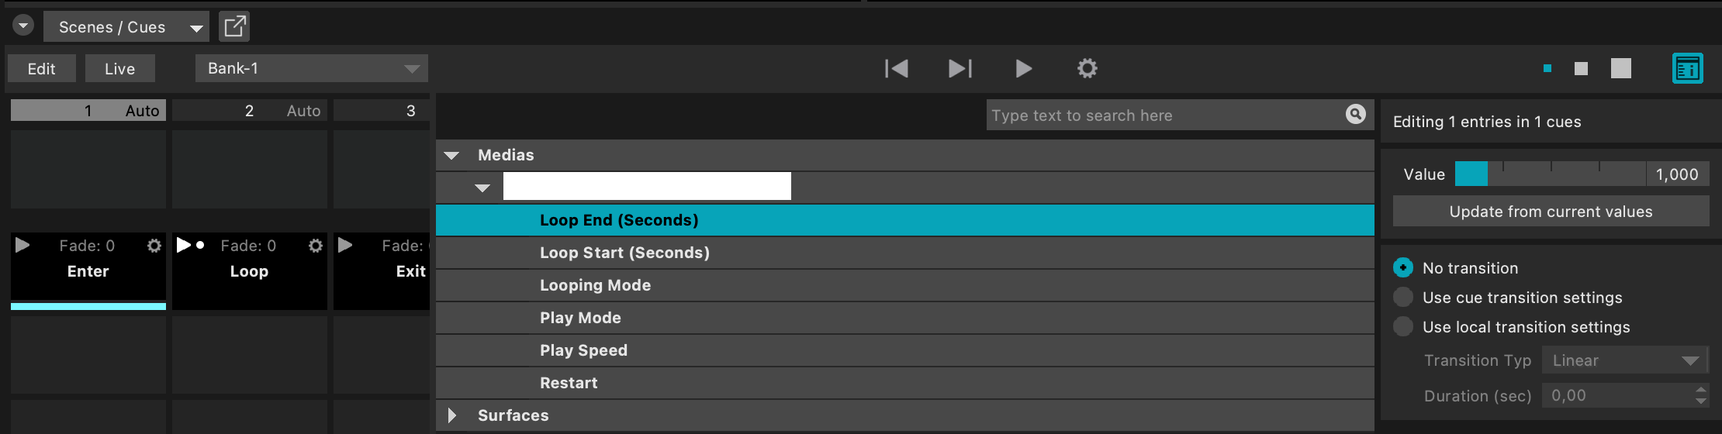Open the Enter cue gear settings
1722x434 pixels.
coord(154,246)
